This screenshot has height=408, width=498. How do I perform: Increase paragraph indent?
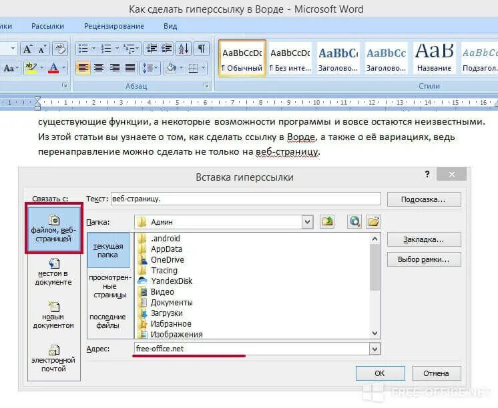coord(166,49)
